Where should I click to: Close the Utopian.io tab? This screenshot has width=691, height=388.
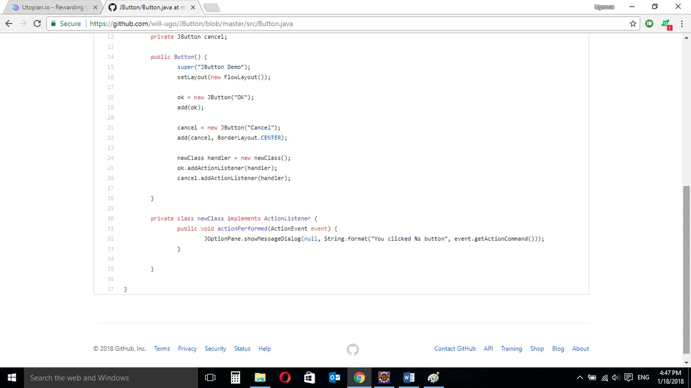tap(96, 8)
